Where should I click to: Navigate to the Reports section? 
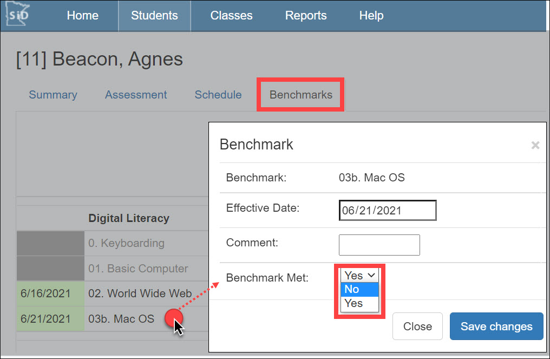305,15
